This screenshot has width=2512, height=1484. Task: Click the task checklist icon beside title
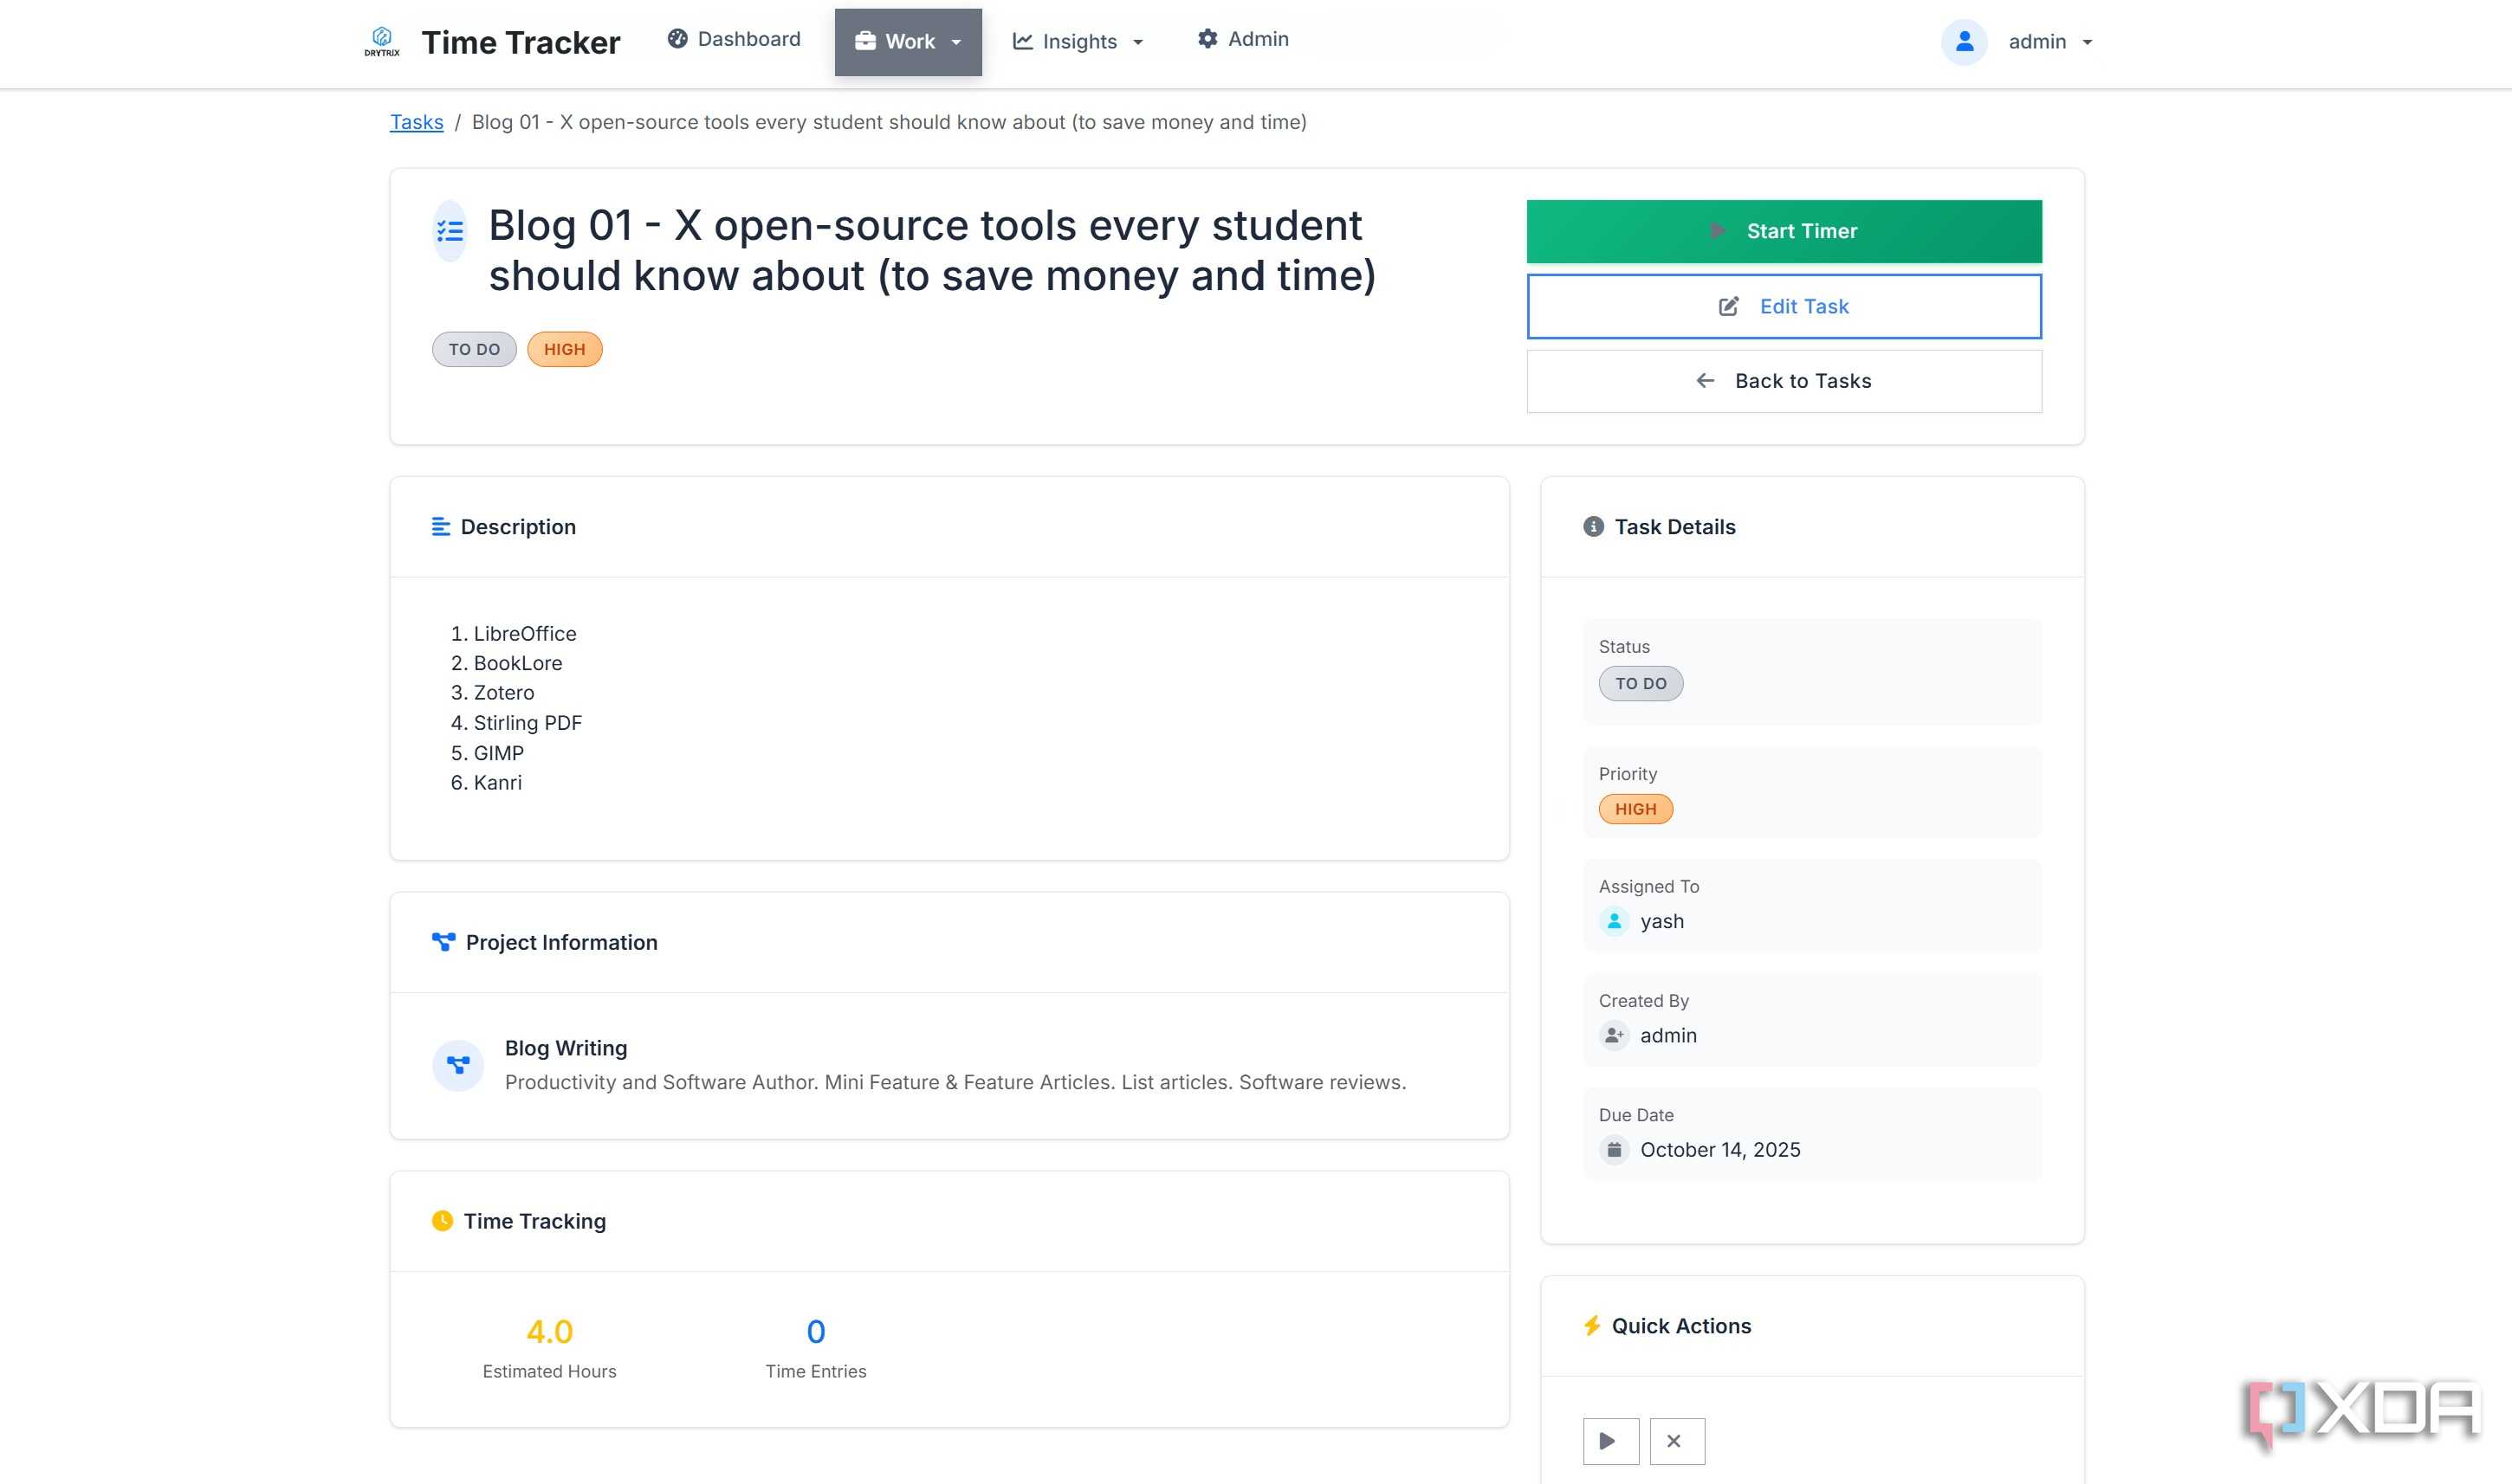[x=450, y=231]
